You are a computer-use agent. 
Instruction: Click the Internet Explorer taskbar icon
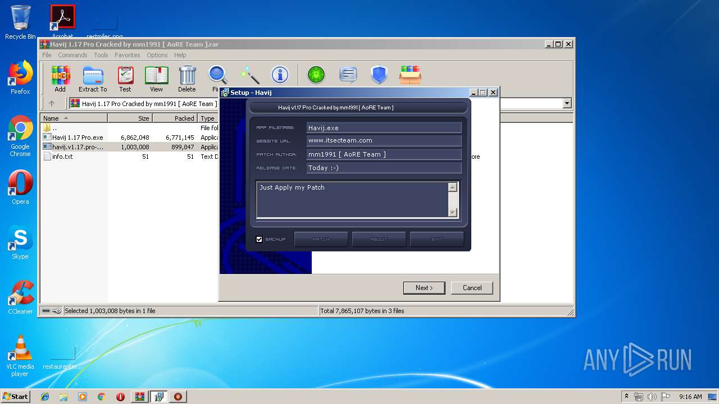[45, 397]
